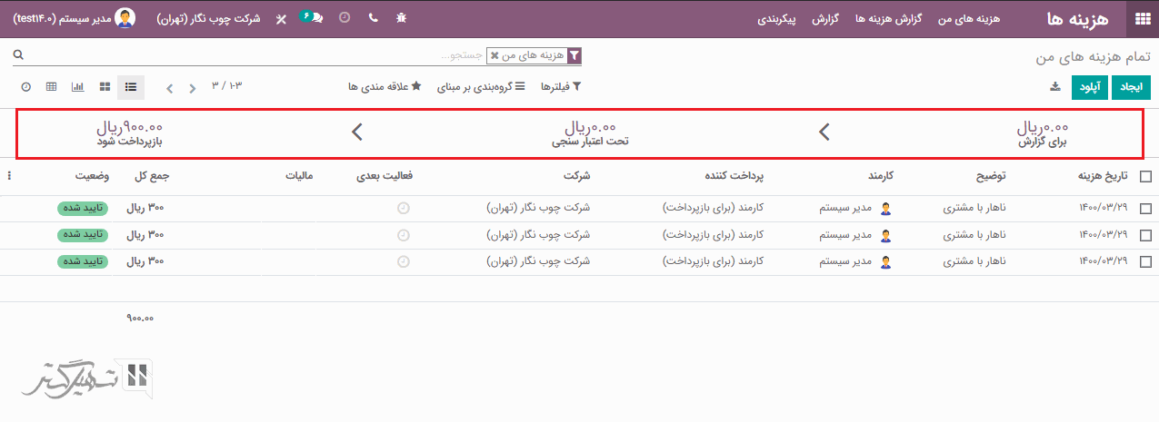
Task: Click the search magnifier icon
Action: pyautogui.click(x=17, y=55)
